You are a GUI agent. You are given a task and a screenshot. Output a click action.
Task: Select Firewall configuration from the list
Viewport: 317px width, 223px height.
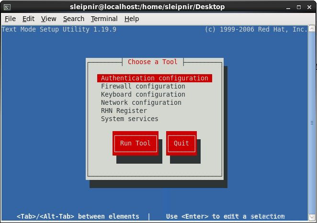143,86
